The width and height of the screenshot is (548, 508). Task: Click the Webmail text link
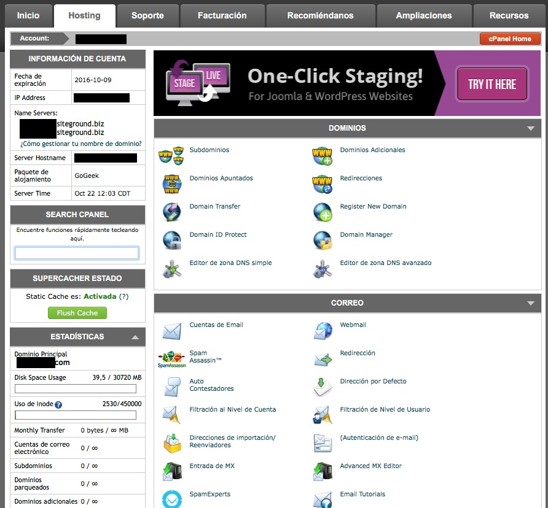tap(353, 325)
